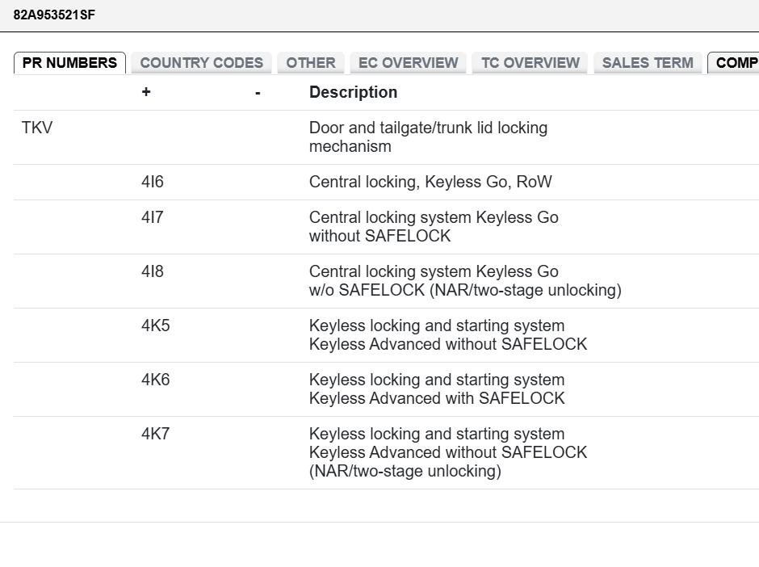The width and height of the screenshot is (759, 567).
Task: Click part number 82A953521SF
Action: point(54,15)
